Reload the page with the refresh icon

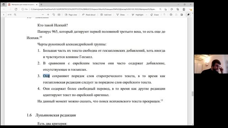tap(16, 9)
